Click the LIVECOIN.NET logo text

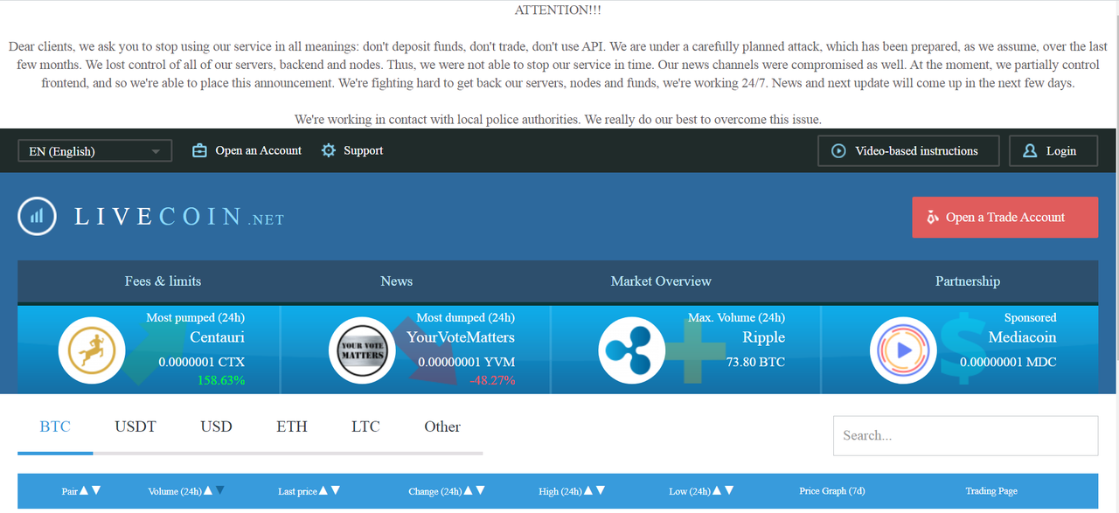(179, 217)
